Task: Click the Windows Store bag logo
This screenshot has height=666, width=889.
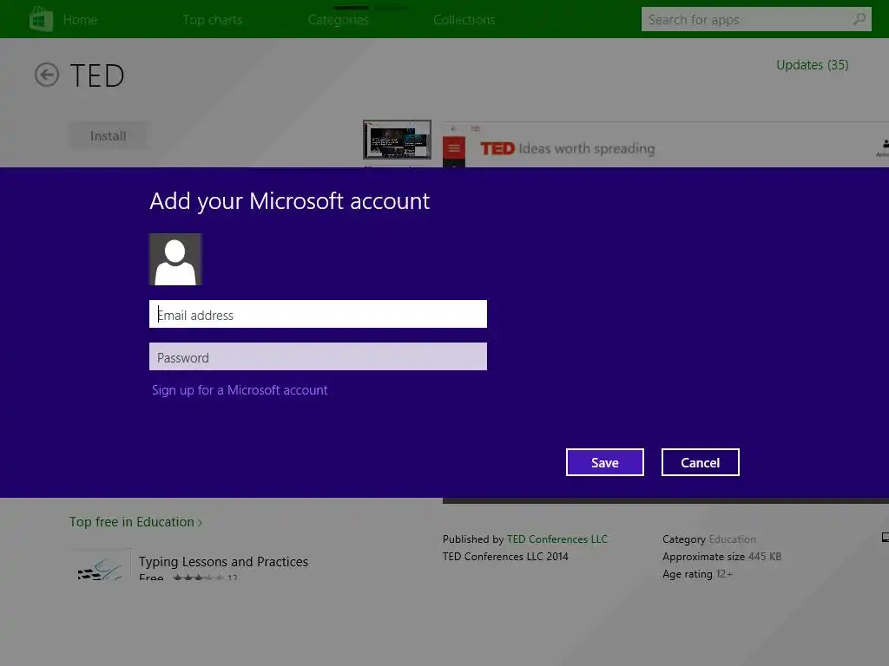Action: pyautogui.click(x=41, y=19)
